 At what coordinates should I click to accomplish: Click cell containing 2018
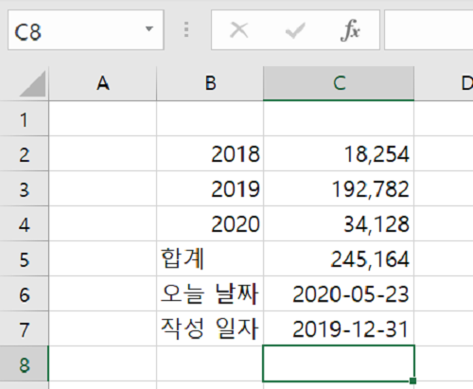[x=210, y=154]
